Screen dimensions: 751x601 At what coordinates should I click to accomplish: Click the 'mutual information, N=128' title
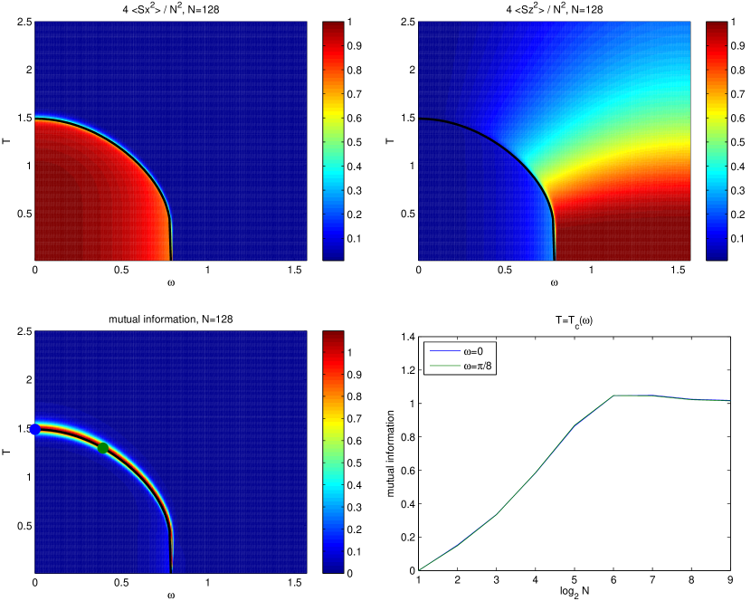point(170,320)
